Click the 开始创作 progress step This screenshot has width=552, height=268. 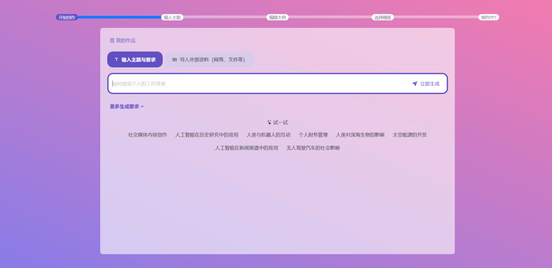(67, 17)
